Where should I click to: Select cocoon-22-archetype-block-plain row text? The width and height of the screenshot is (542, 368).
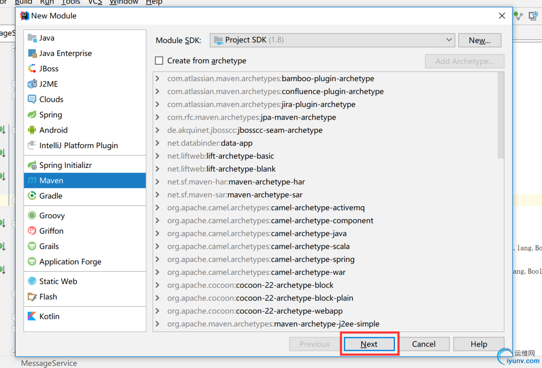click(260, 298)
